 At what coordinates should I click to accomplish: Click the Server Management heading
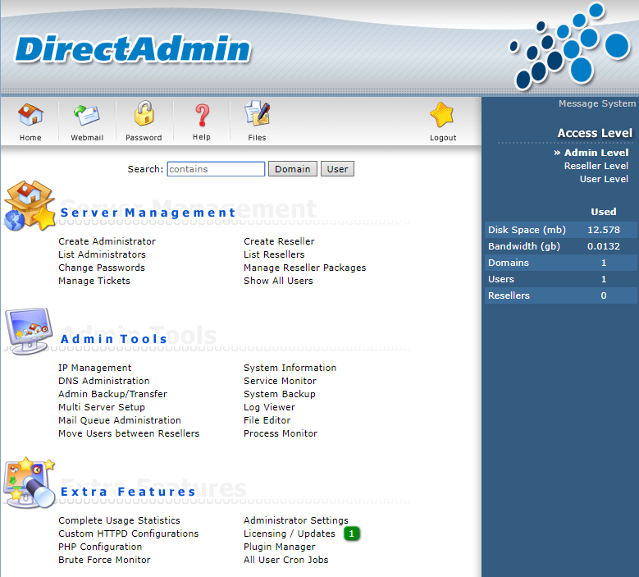tap(148, 213)
